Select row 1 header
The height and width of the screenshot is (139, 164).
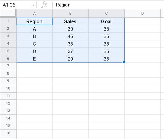[8, 21]
